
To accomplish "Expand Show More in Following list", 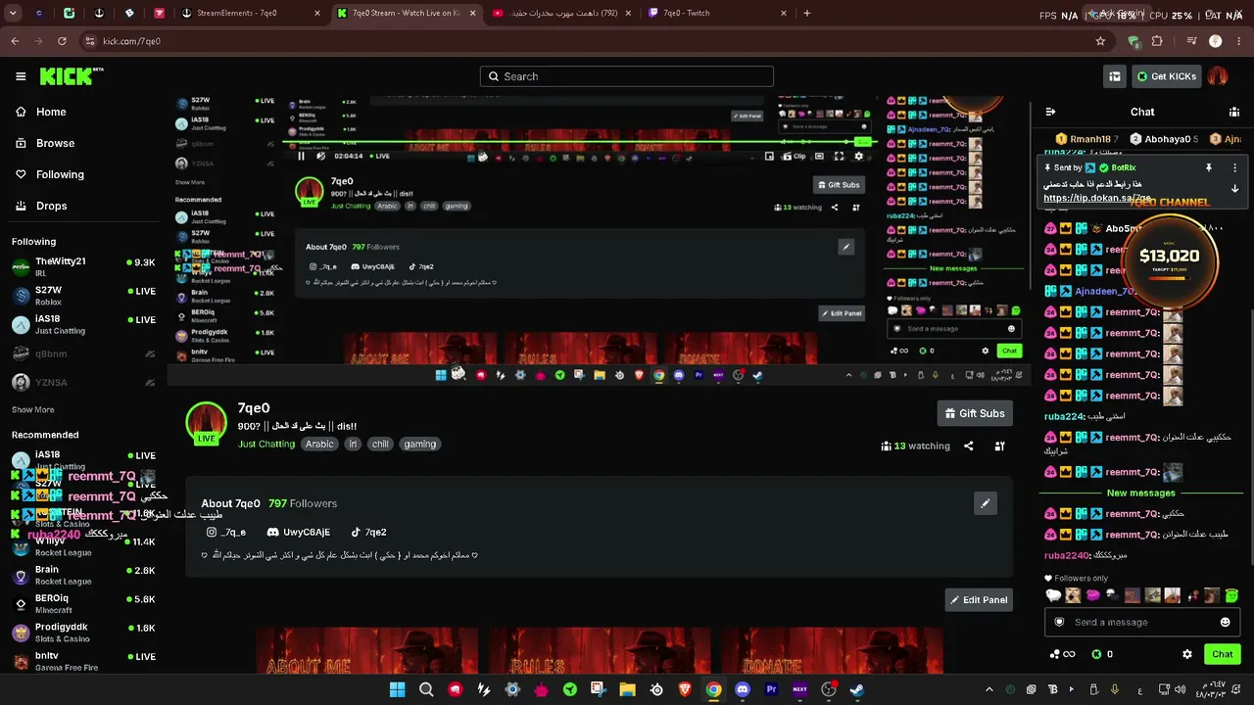I will point(33,409).
